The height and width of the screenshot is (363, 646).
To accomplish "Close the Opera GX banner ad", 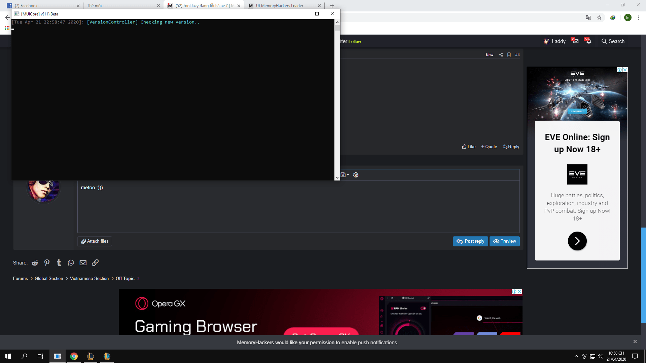I will pyautogui.click(x=520, y=291).
